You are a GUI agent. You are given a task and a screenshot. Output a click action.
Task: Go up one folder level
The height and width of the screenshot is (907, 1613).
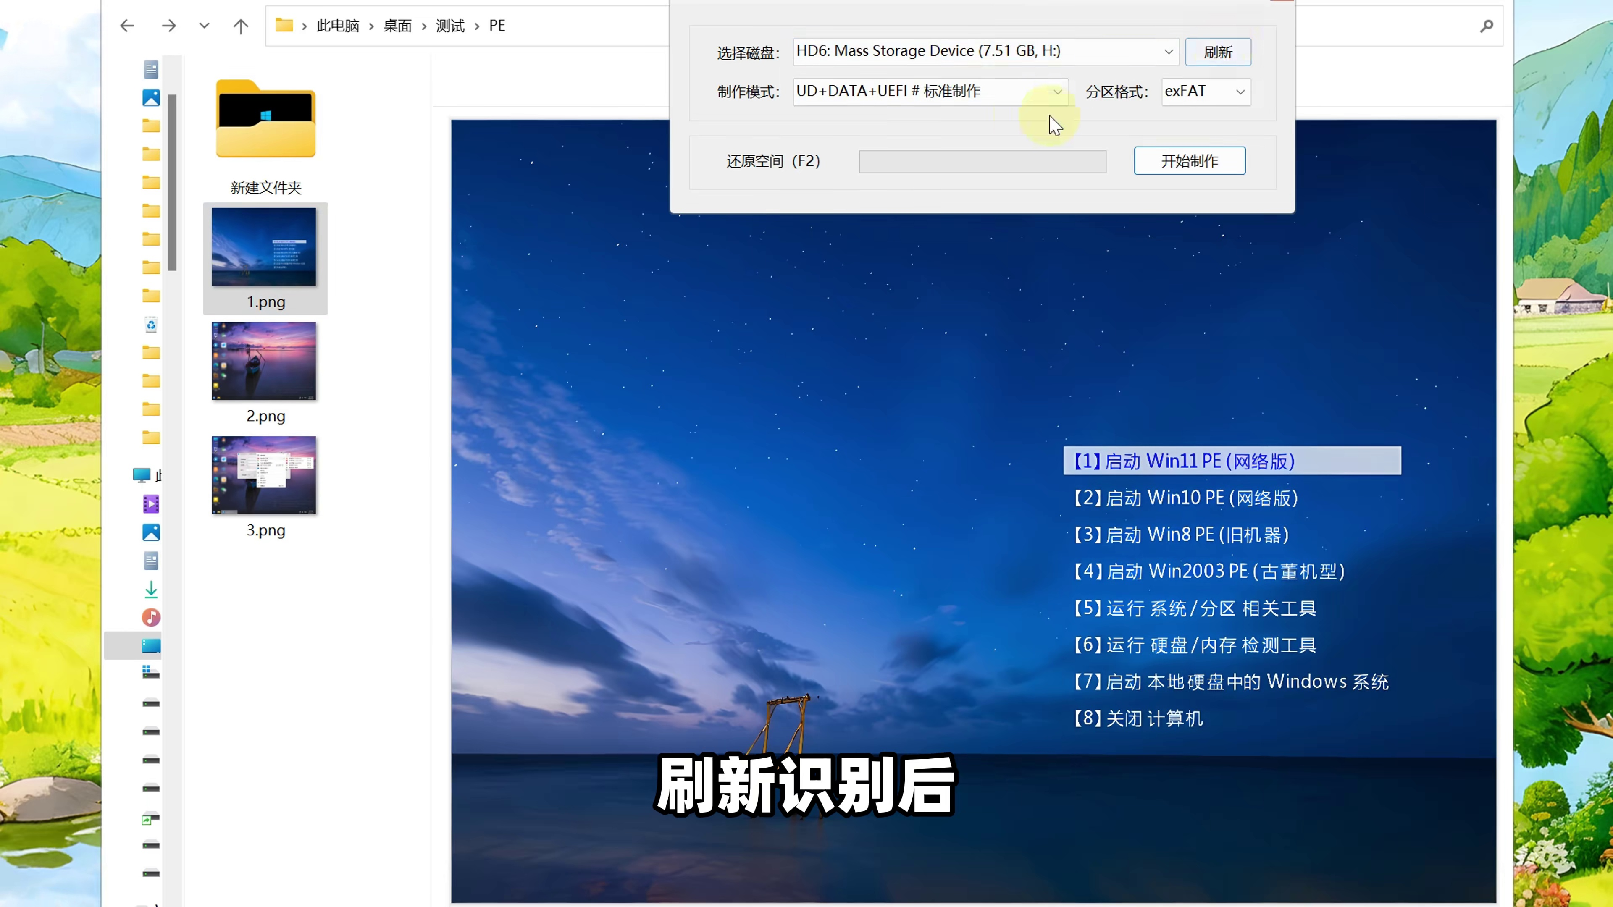pos(240,26)
